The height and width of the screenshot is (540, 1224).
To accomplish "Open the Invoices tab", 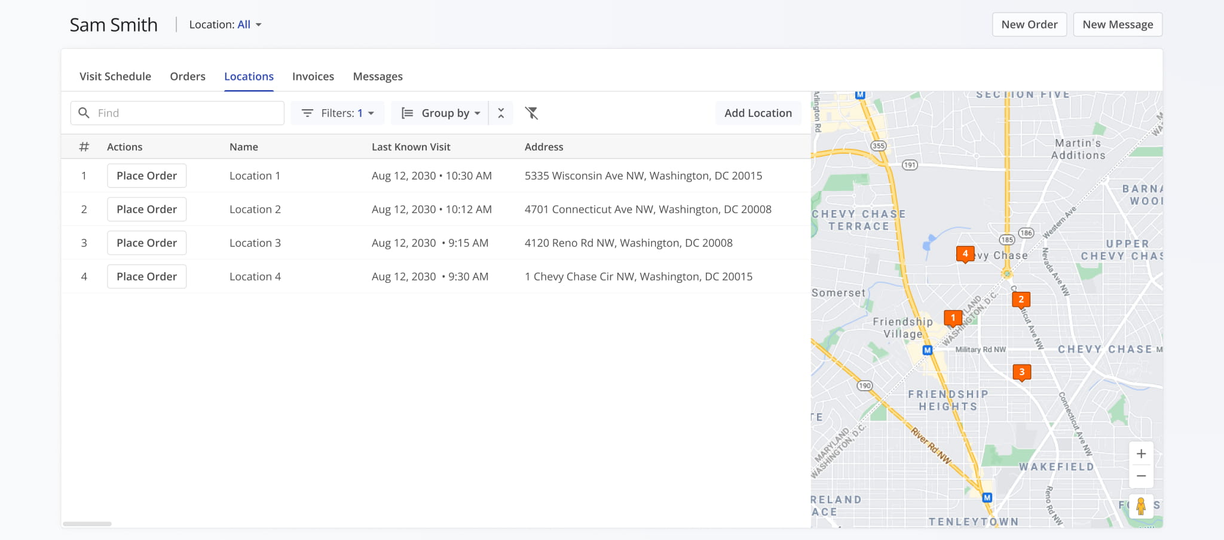I will click(313, 76).
